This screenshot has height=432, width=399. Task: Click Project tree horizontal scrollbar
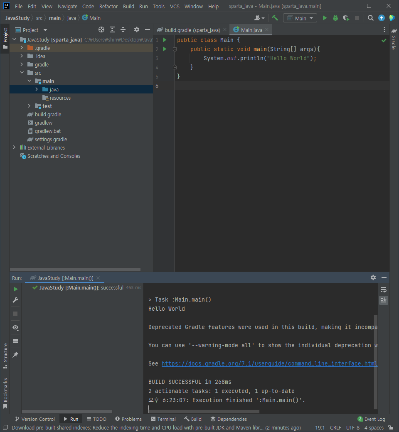(75, 270)
